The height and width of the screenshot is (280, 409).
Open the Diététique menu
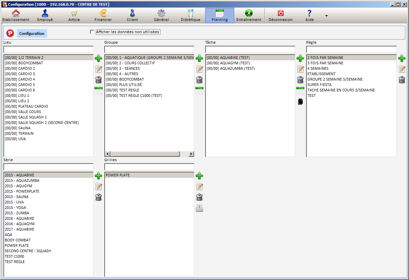click(190, 16)
